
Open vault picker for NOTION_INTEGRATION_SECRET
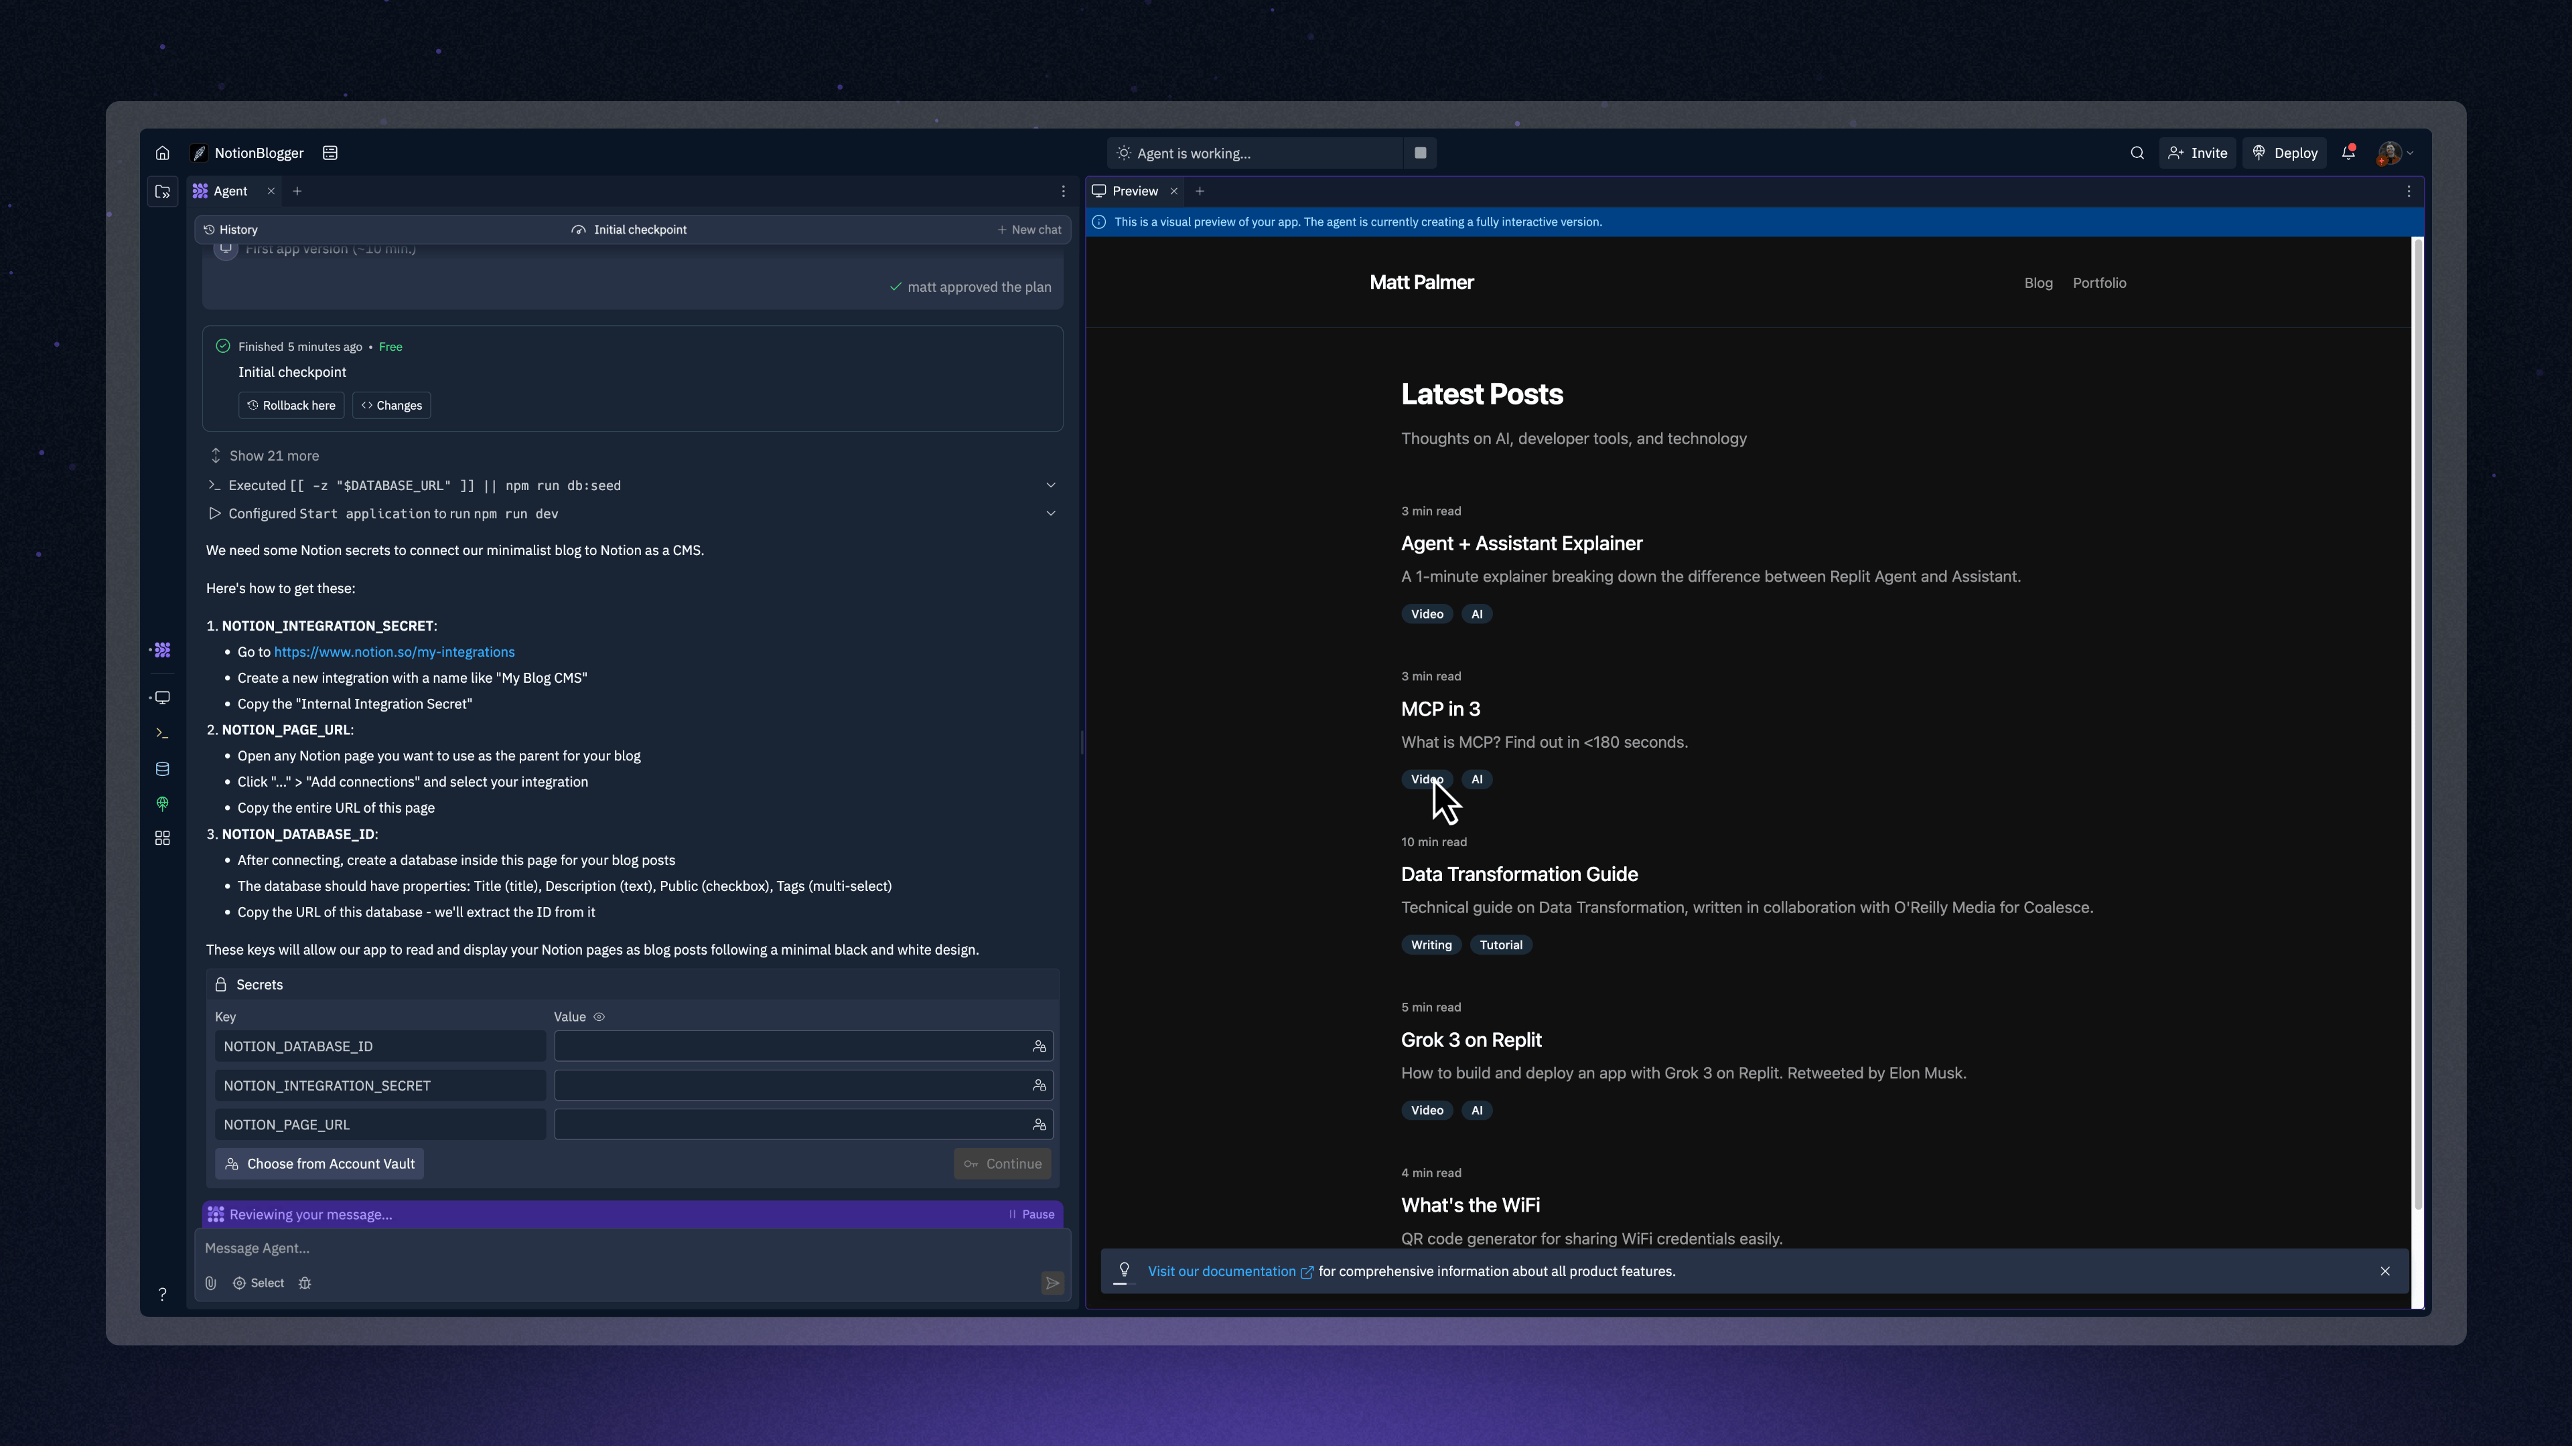point(1040,1084)
